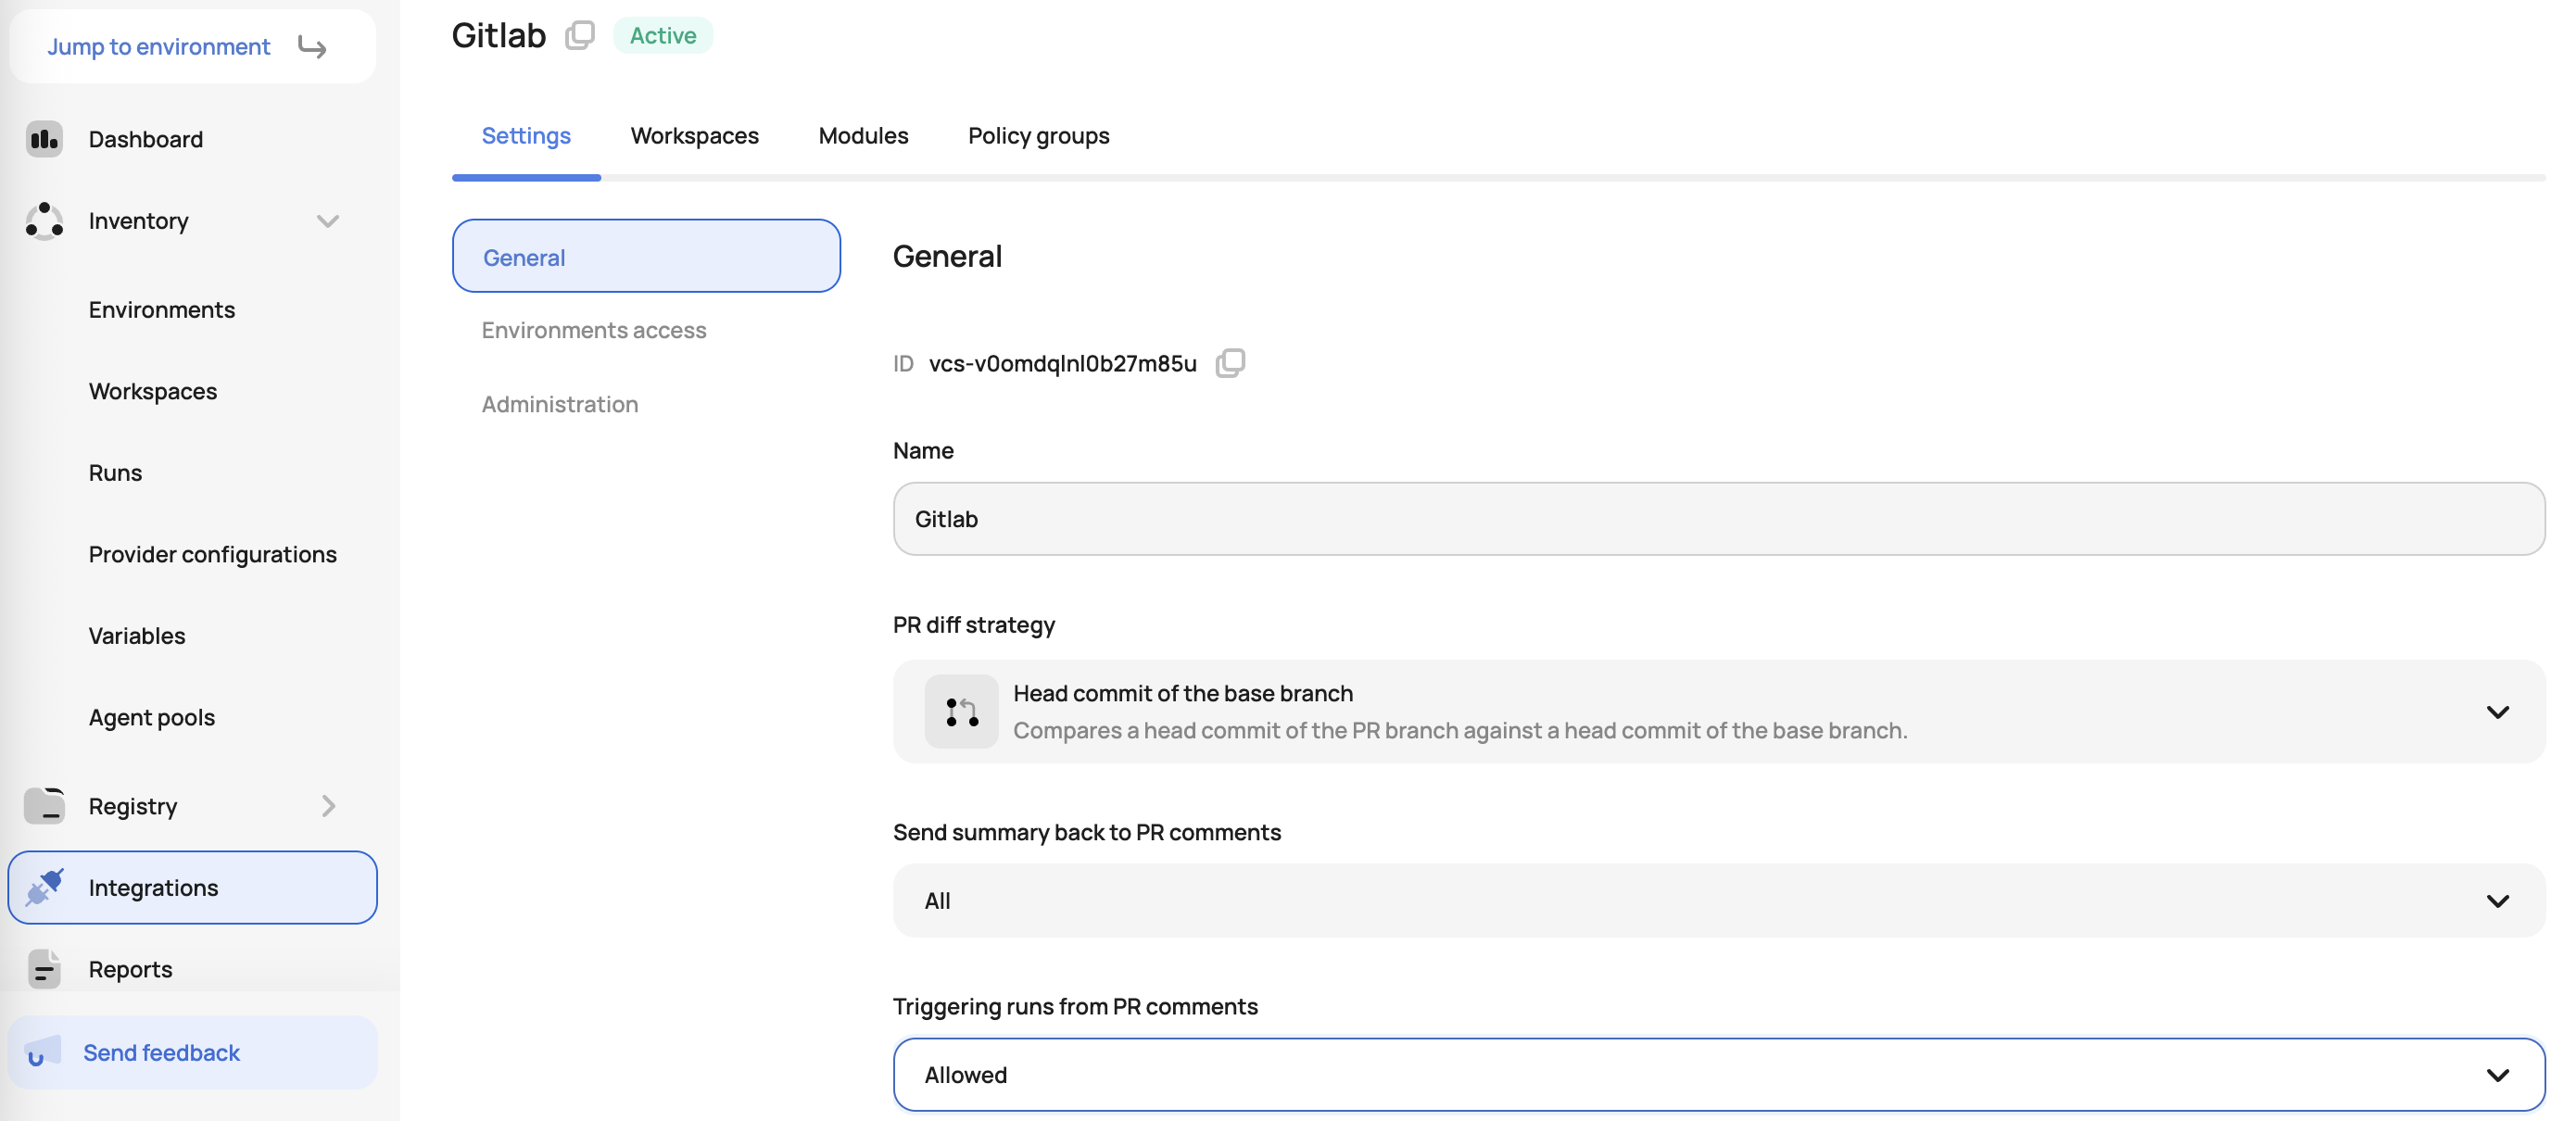The width and height of the screenshot is (2576, 1121).
Task: Click the Inventory nodes icon
Action: point(44,221)
